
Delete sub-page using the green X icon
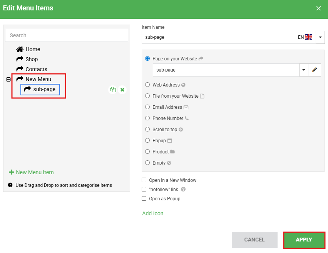[x=122, y=90]
